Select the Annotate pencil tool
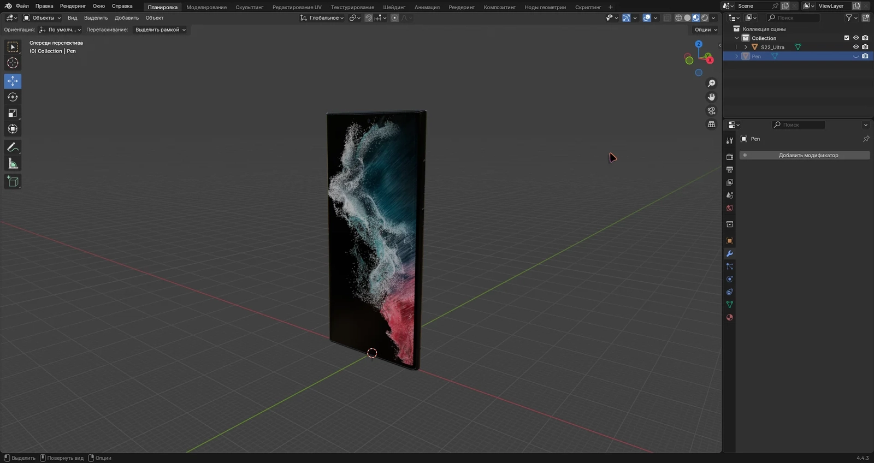This screenshot has height=463, width=874. point(13,147)
